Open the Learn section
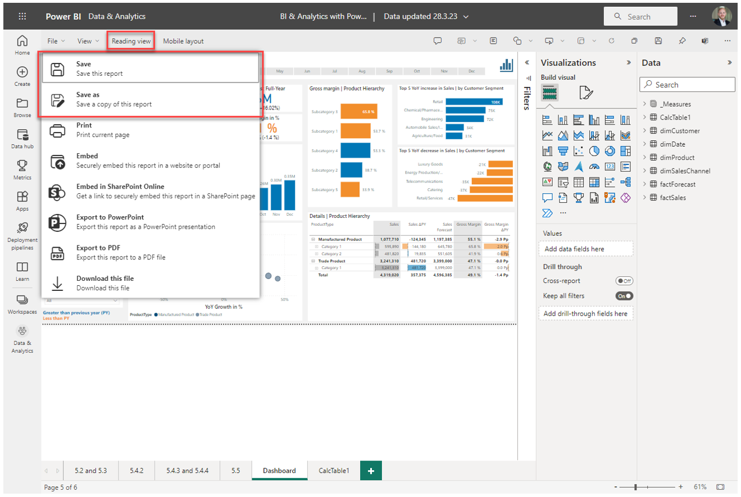The width and height of the screenshot is (741, 497). pyautogui.click(x=22, y=271)
